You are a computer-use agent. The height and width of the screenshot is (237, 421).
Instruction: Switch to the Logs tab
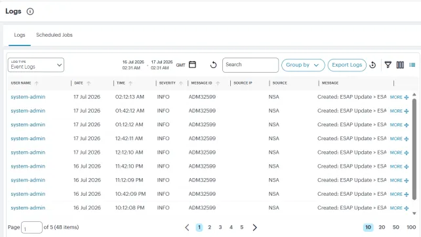(x=20, y=35)
